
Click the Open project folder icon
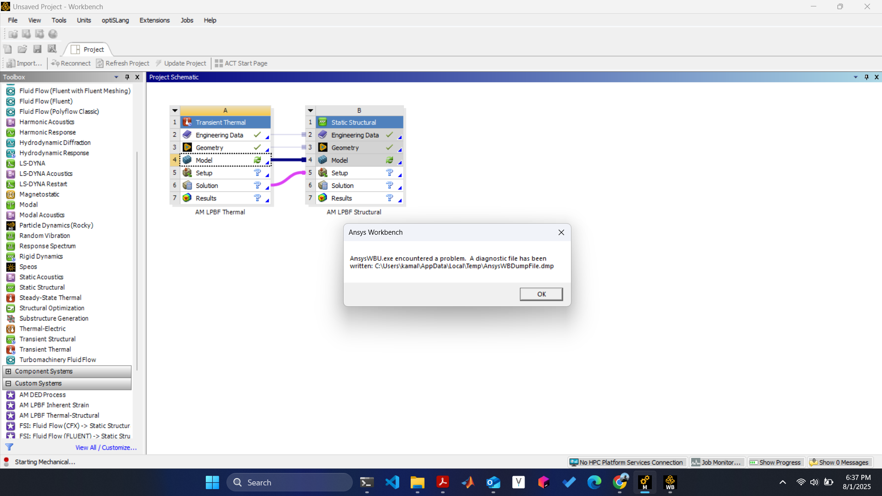pos(23,49)
